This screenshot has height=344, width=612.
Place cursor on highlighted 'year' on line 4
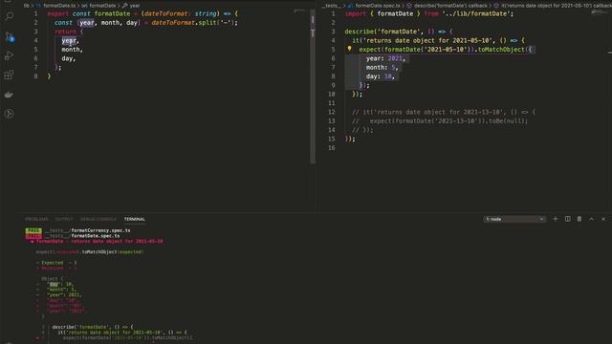[x=69, y=40]
